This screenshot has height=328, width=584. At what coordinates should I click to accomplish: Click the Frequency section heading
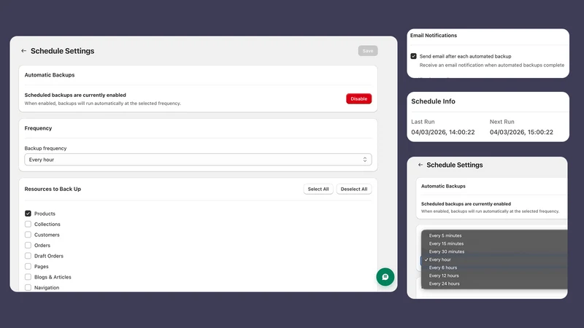pos(38,128)
